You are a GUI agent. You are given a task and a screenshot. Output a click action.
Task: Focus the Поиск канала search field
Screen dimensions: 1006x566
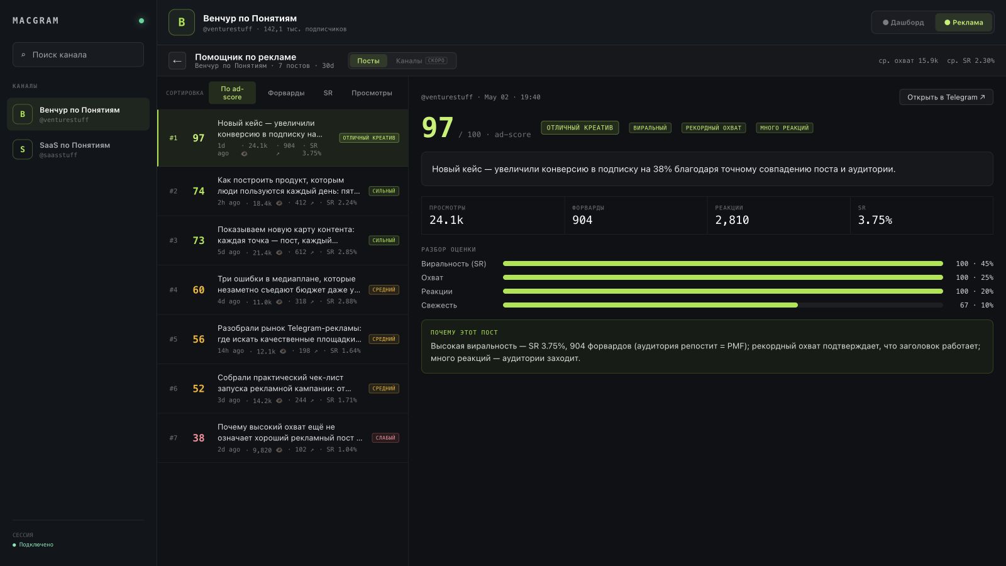(78, 55)
